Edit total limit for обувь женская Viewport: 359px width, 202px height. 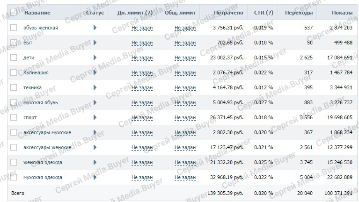click(x=185, y=28)
